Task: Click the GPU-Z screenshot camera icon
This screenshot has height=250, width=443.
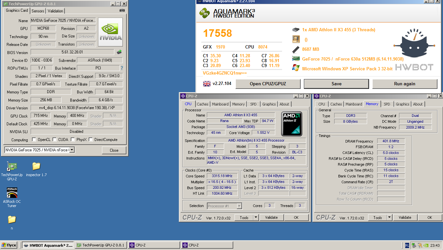Action: tap(122, 10)
